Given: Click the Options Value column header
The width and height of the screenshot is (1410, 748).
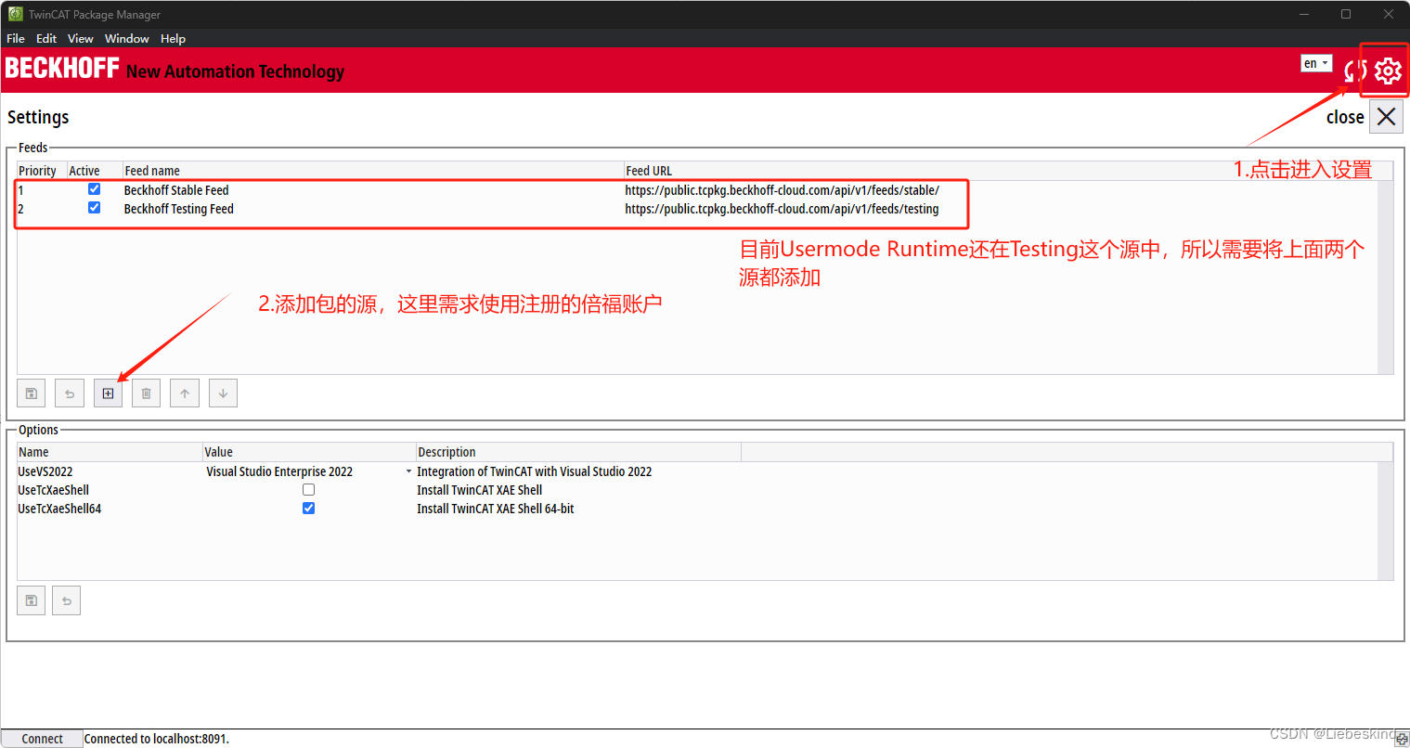Looking at the screenshot, I should [309, 452].
